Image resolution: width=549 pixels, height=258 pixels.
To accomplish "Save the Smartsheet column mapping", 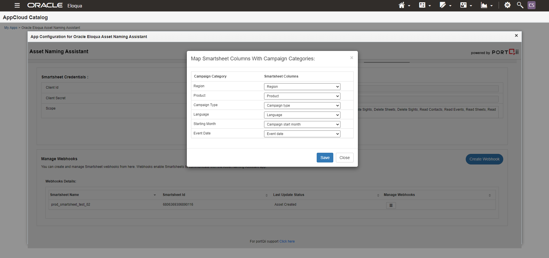I will click(325, 158).
